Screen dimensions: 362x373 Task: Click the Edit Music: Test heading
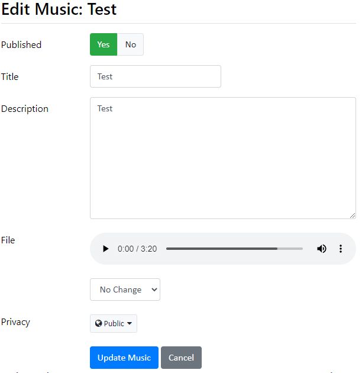(x=59, y=9)
